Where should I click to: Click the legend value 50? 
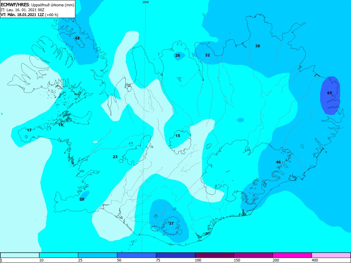click(119, 260)
